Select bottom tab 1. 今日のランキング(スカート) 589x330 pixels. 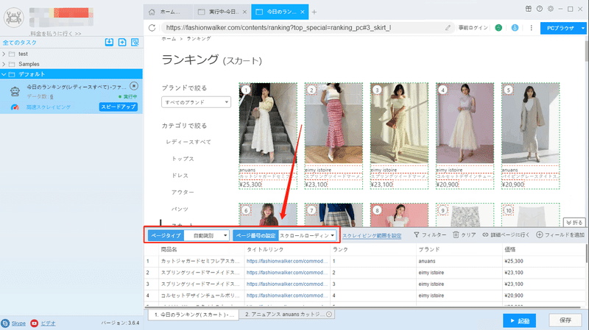point(194,315)
